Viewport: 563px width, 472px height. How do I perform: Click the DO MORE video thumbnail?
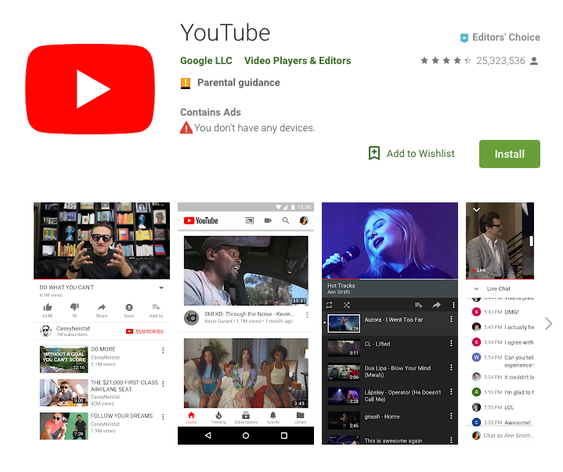click(64, 359)
